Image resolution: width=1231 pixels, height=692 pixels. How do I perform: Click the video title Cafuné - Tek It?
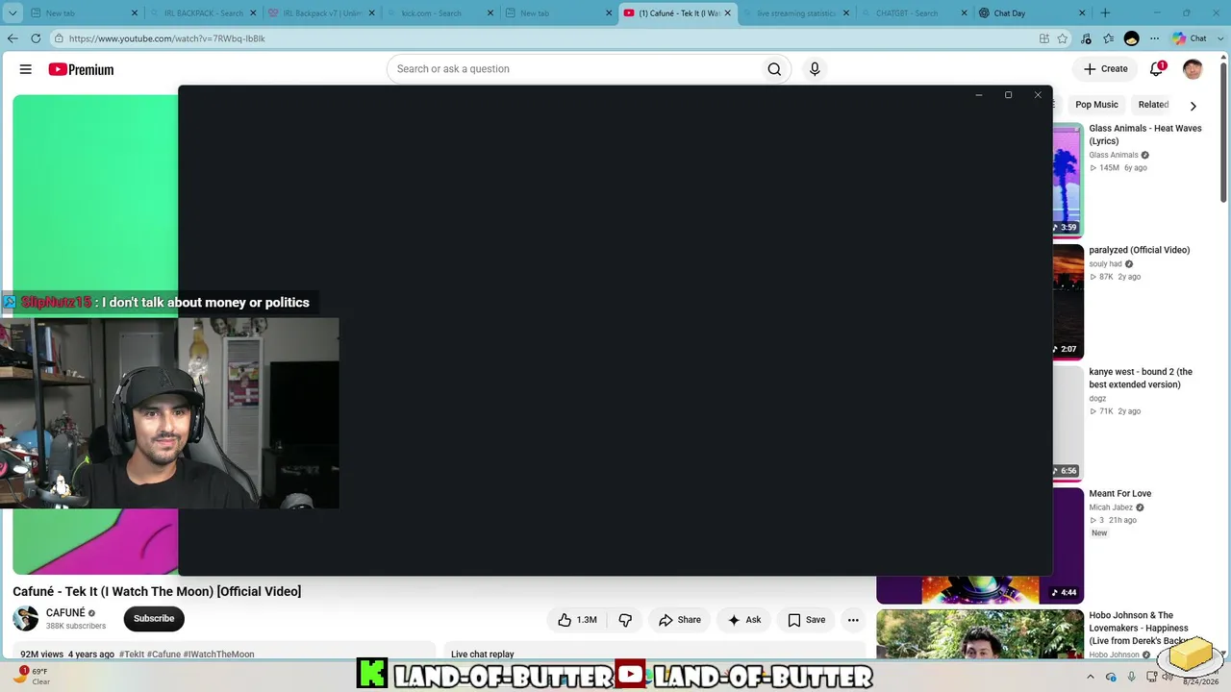[x=157, y=591]
